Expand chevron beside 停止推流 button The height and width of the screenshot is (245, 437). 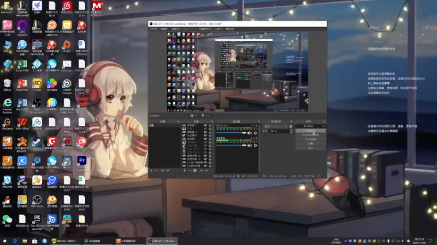(323, 126)
